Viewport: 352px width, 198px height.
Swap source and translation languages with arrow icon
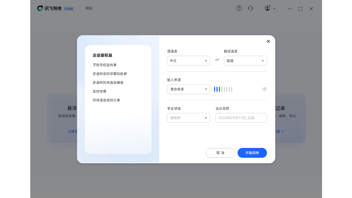tap(217, 60)
